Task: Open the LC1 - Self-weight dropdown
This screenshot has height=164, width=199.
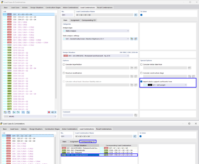Action: pyautogui.click(x=165, y=85)
